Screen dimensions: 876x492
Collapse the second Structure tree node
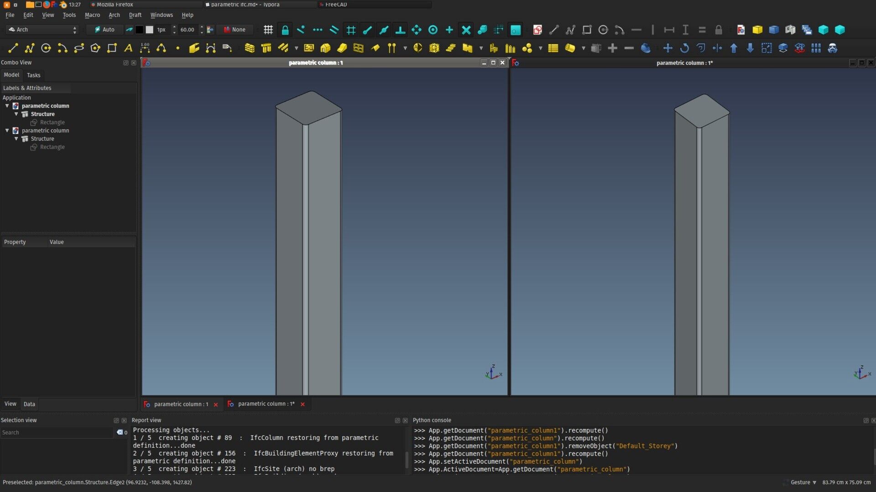point(16,139)
